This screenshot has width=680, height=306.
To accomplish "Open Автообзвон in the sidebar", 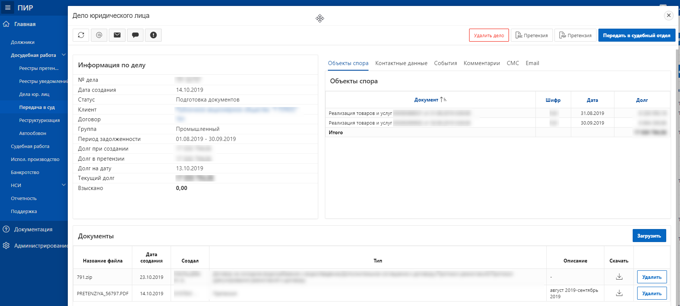I will (33, 133).
